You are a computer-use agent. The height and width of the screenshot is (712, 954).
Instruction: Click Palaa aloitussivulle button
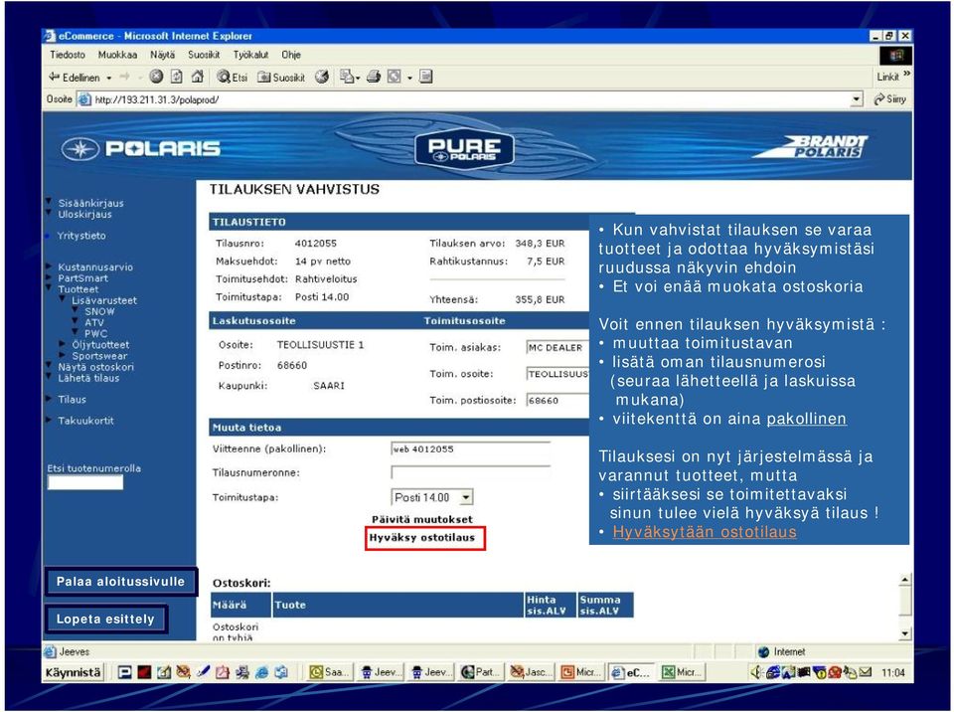click(120, 582)
